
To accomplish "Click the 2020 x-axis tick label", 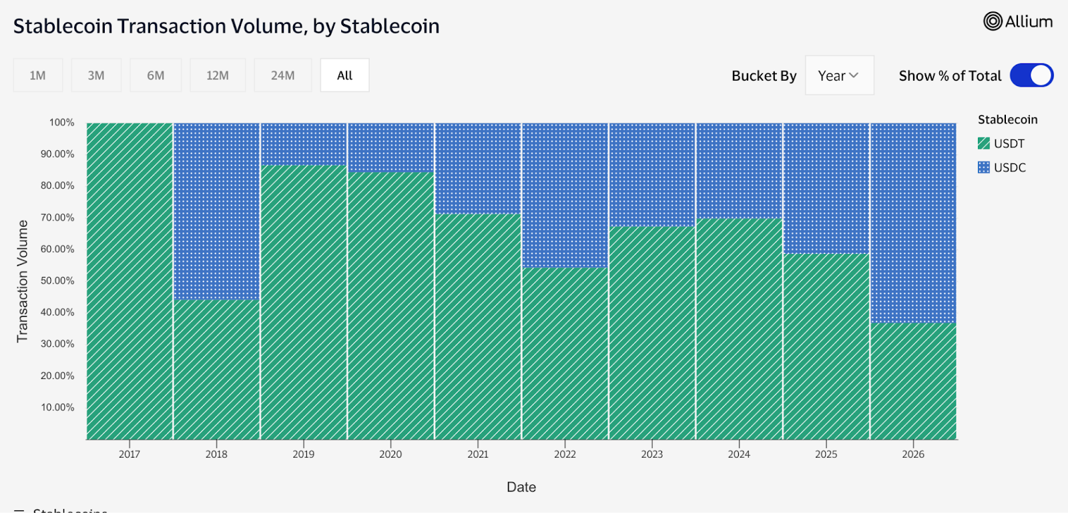I will click(x=390, y=454).
